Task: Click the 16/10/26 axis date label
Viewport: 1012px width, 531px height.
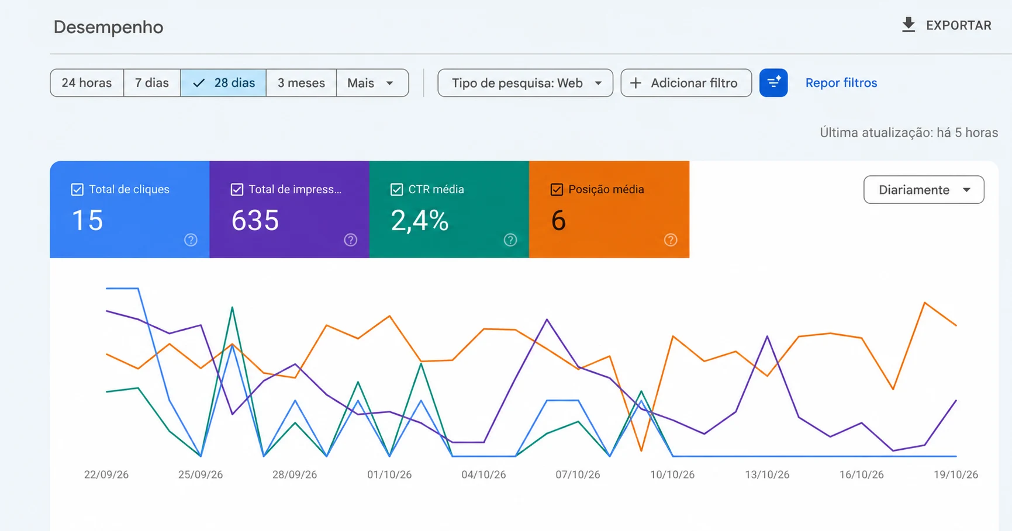Action: 862,474
